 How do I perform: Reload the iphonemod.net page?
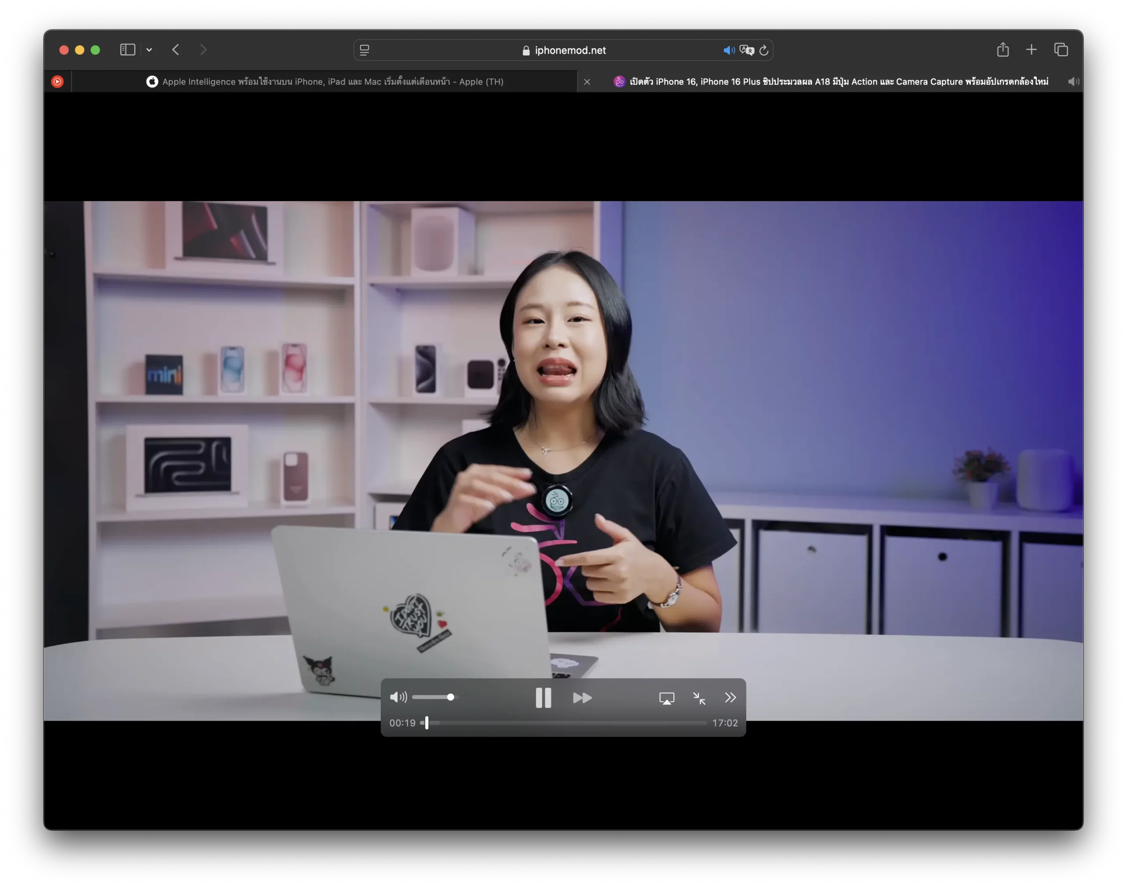[x=764, y=51]
